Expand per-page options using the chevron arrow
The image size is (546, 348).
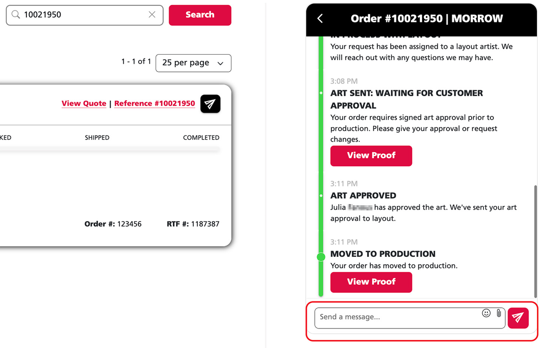(x=220, y=63)
